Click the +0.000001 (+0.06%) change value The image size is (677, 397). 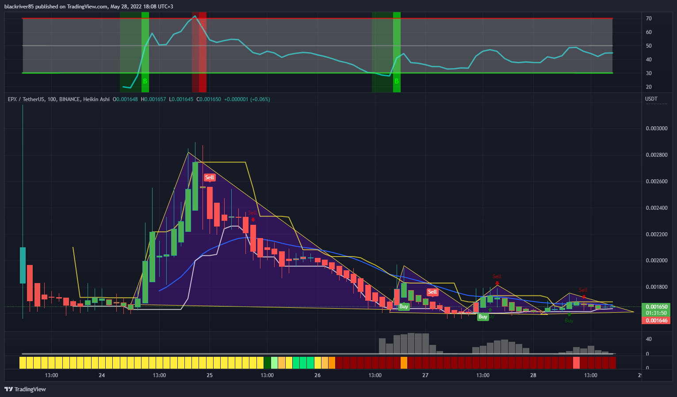click(247, 99)
